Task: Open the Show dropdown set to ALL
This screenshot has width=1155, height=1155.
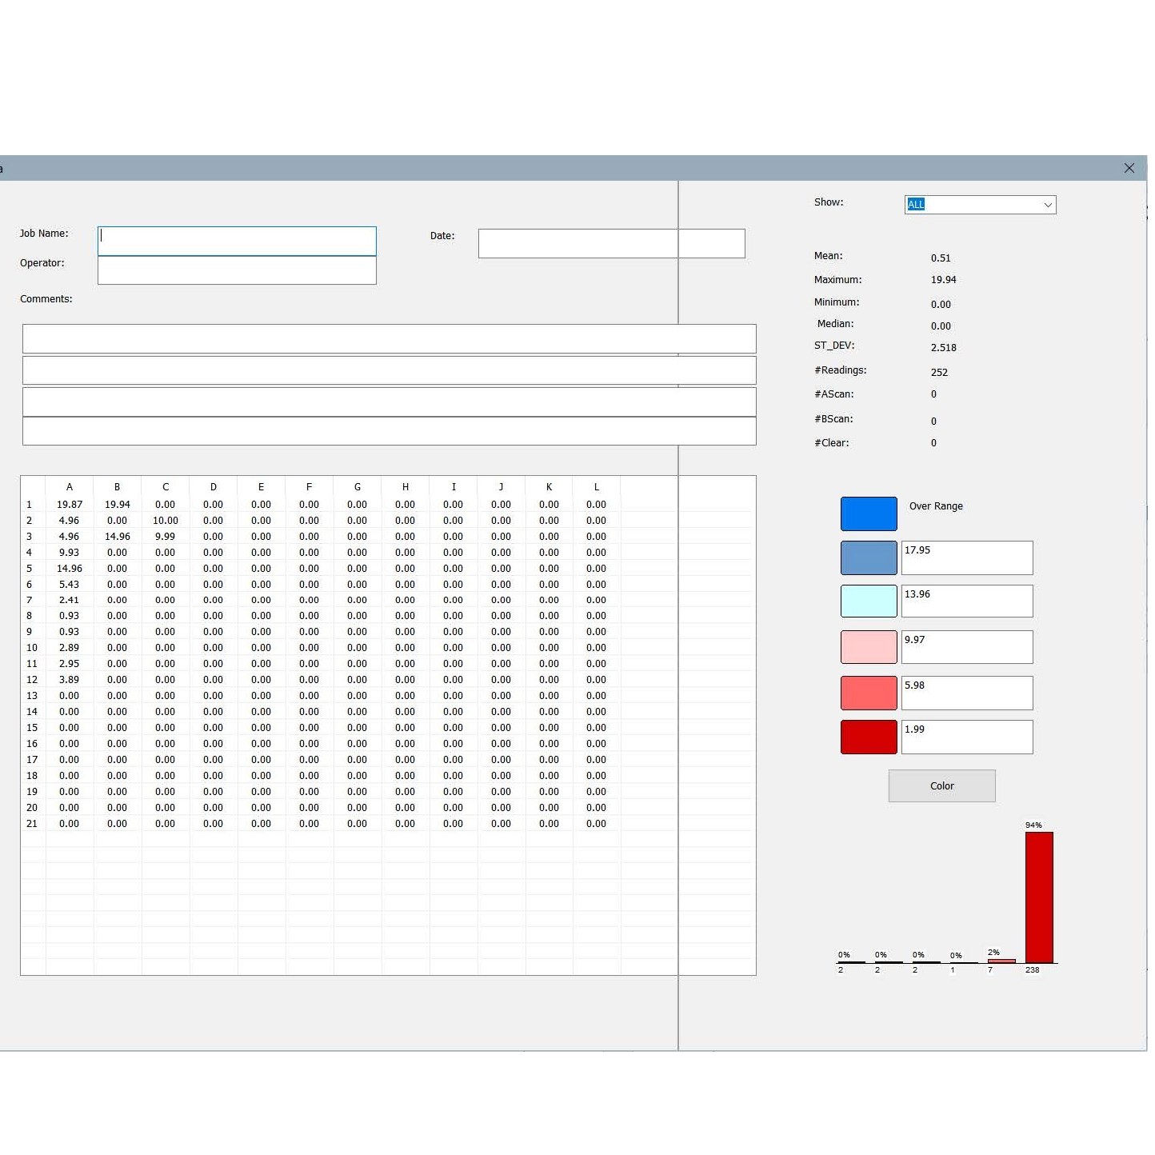Action: point(980,205)
